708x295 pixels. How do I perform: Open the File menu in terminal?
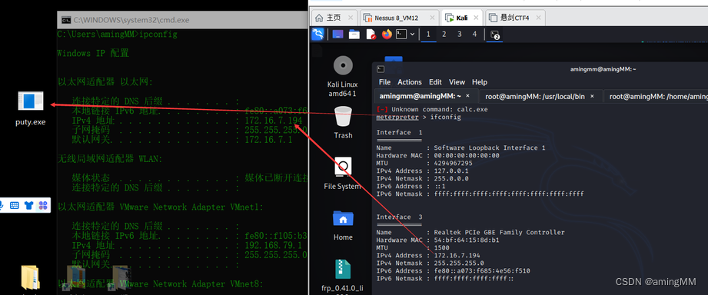point(384,82)
